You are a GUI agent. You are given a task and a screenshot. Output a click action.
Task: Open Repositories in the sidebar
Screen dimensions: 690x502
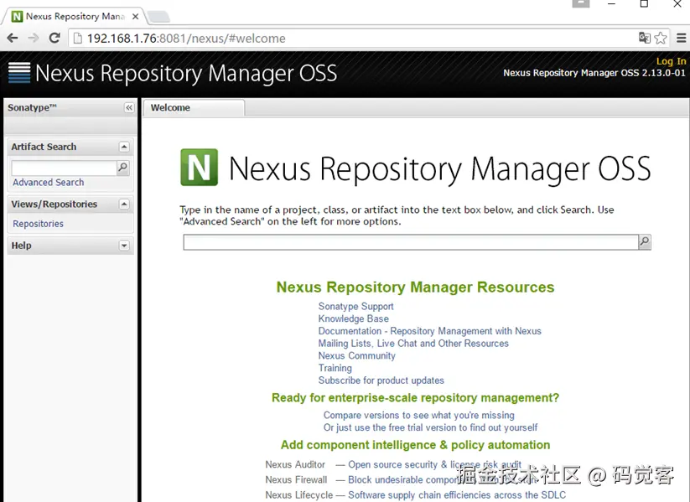[39, 224]
